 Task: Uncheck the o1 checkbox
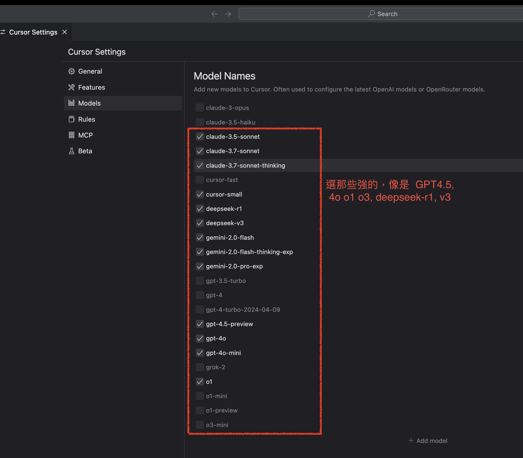[x=200, y=382]
